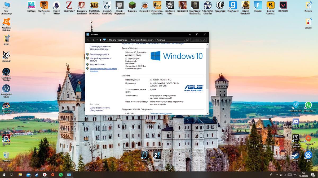Select the Fortnite desktop icon

click(x=258, y=7)
